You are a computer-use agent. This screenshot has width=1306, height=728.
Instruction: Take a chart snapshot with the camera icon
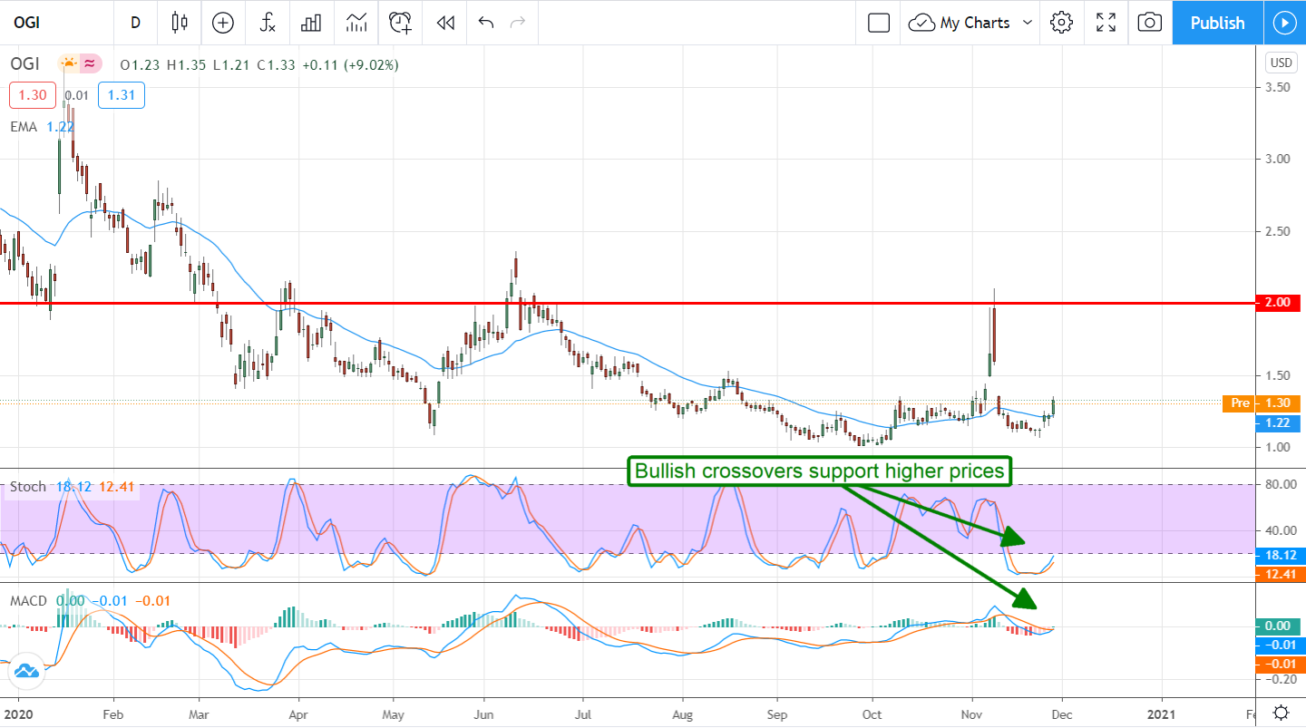pos(1149,23)
